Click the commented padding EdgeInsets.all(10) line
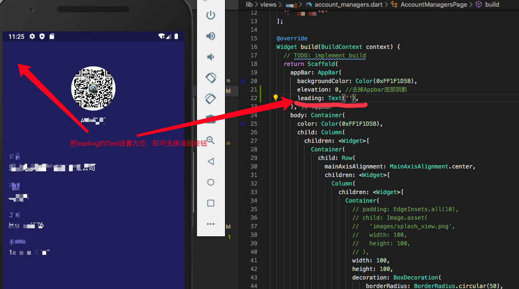Image resolution: width=519 pixels, height=289 pixels. click(405, 209)
